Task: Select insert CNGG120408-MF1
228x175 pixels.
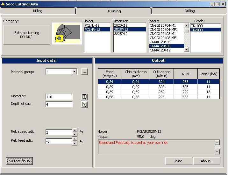Action: [167, 38]
